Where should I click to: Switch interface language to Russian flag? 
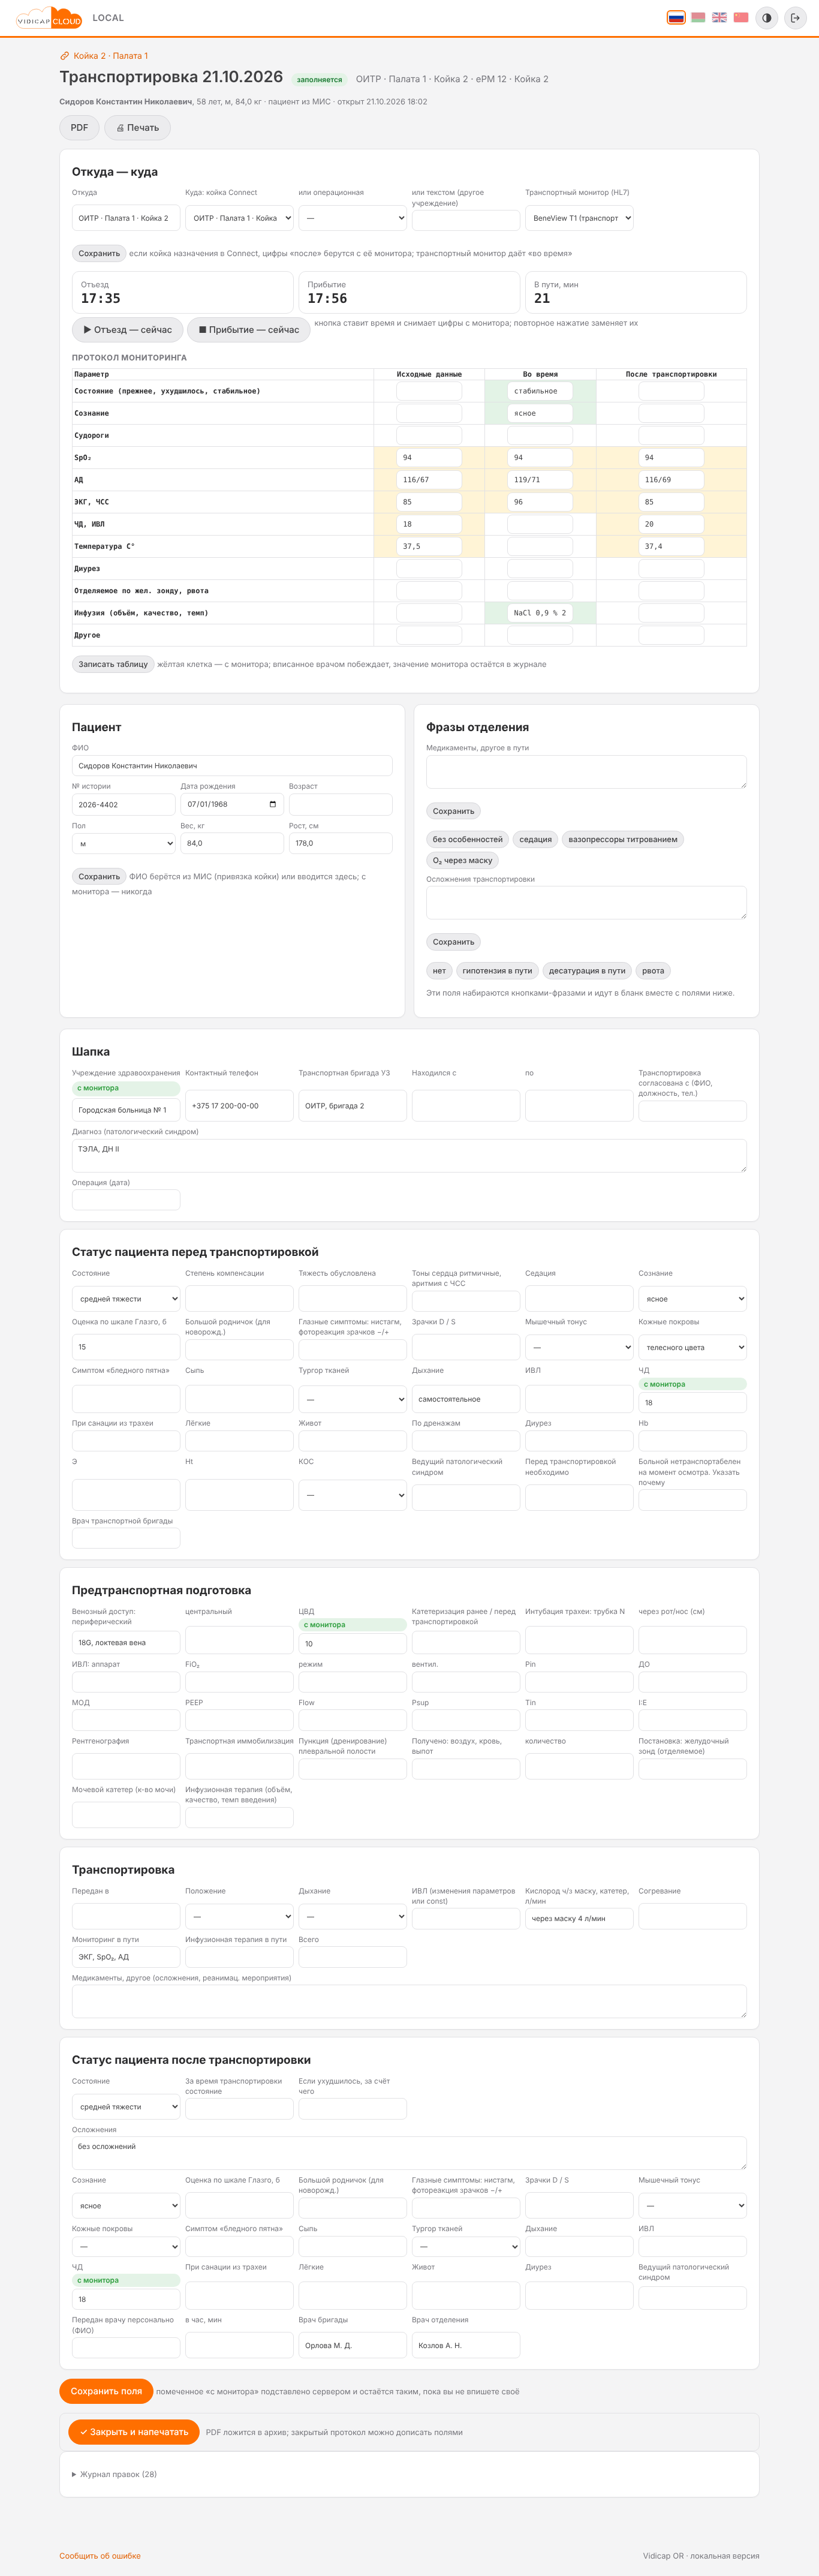[676, 18]
